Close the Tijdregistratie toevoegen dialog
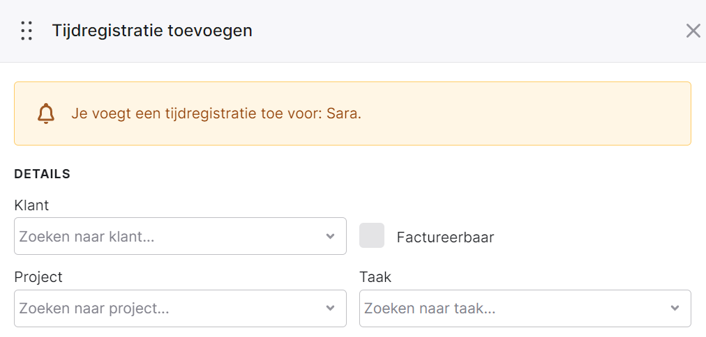Viewport: 706px width, 337px height. point(693,31)
